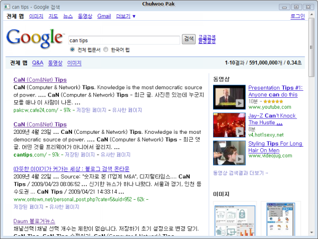Click the scrollbar down arrow
Screen dimensions: 318x239
pos(311,232)
